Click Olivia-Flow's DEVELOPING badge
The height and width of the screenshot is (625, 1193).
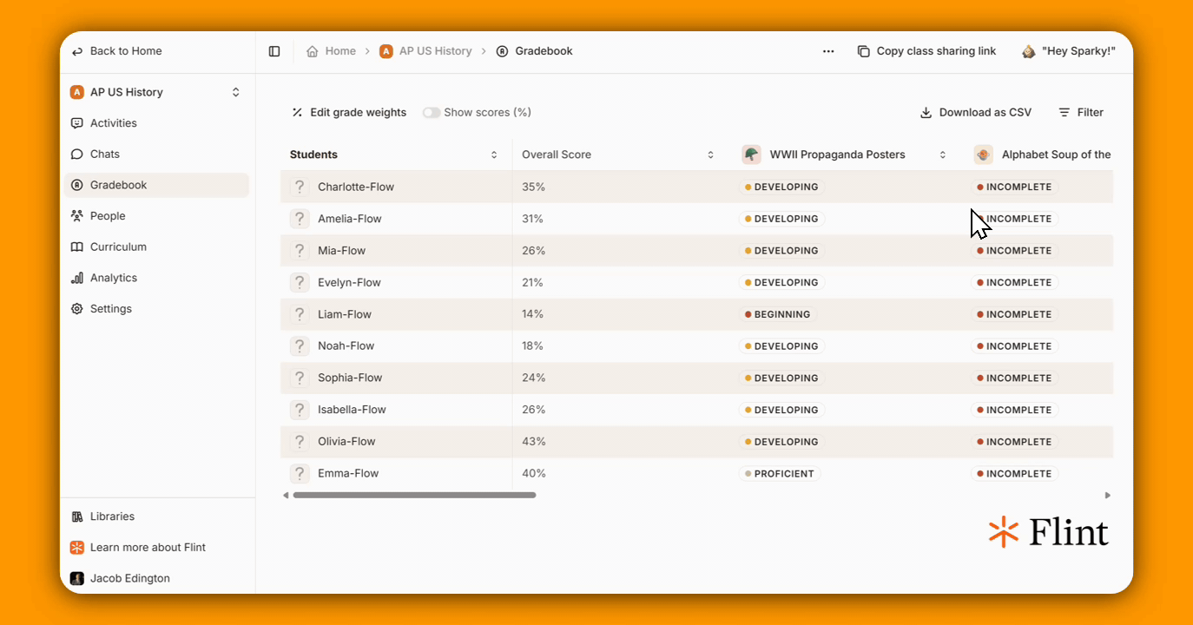[781, 442]
